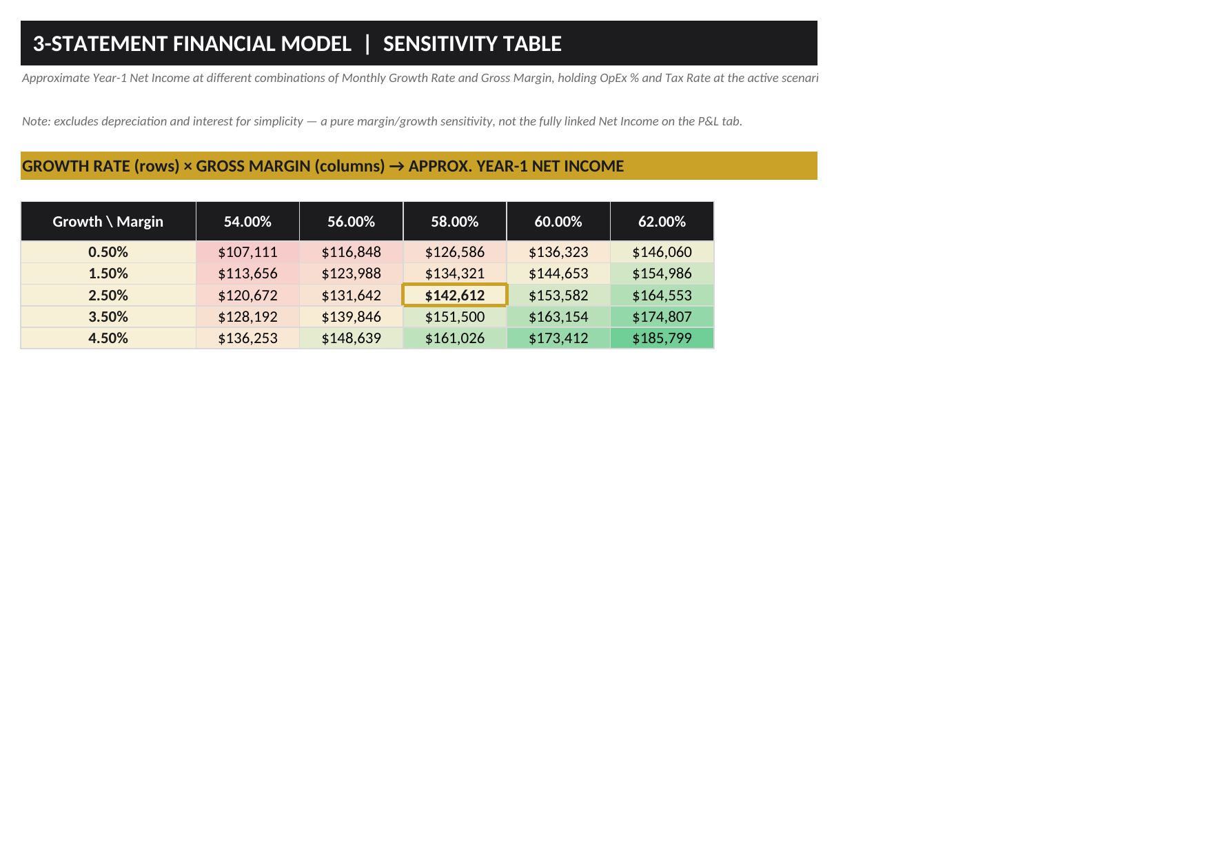Select the cell showing $144,653
This screenshot has height=855, width=1209.
[558, 274]
